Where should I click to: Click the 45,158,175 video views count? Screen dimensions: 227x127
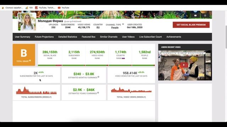(84, 28)
